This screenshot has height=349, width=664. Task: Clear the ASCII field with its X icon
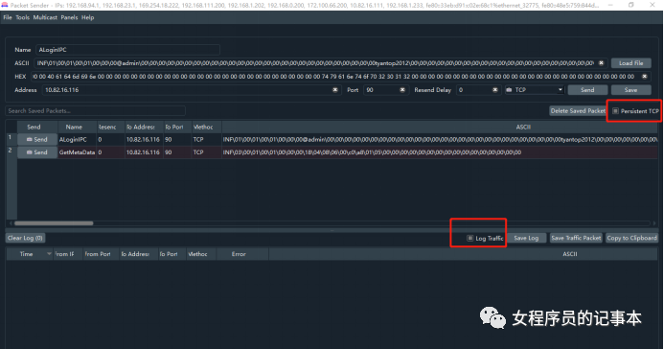coord(601,63)
